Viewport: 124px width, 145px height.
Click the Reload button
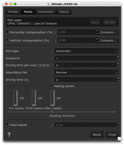(110, 22)
